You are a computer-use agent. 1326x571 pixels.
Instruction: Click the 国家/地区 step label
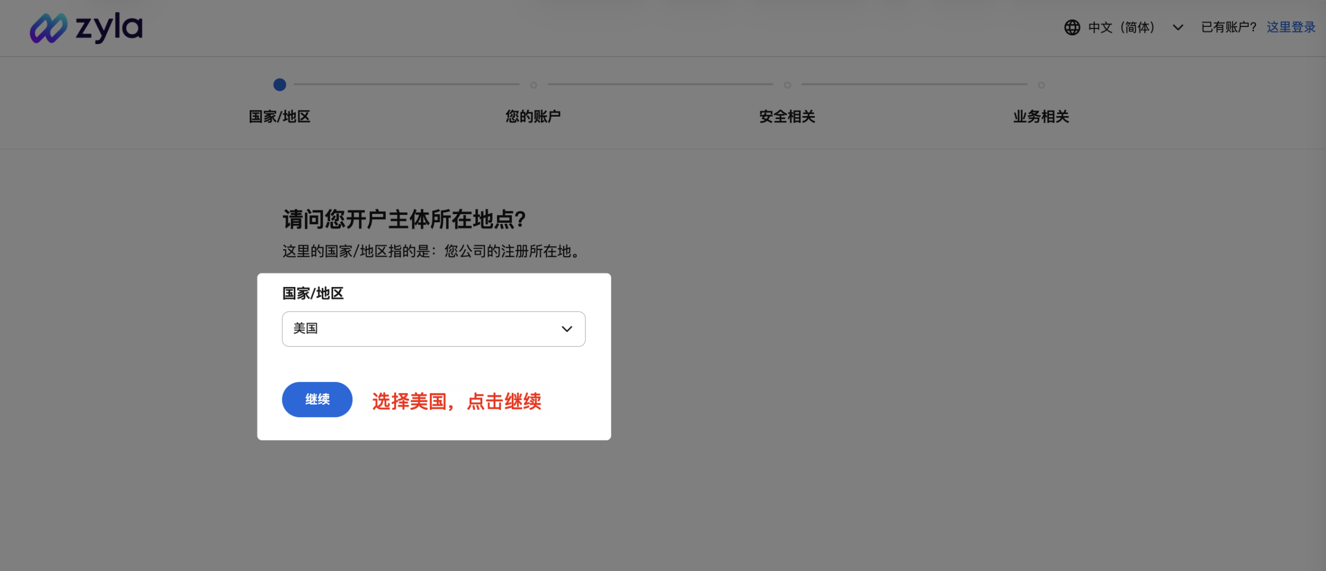click(x=280, y=117)
